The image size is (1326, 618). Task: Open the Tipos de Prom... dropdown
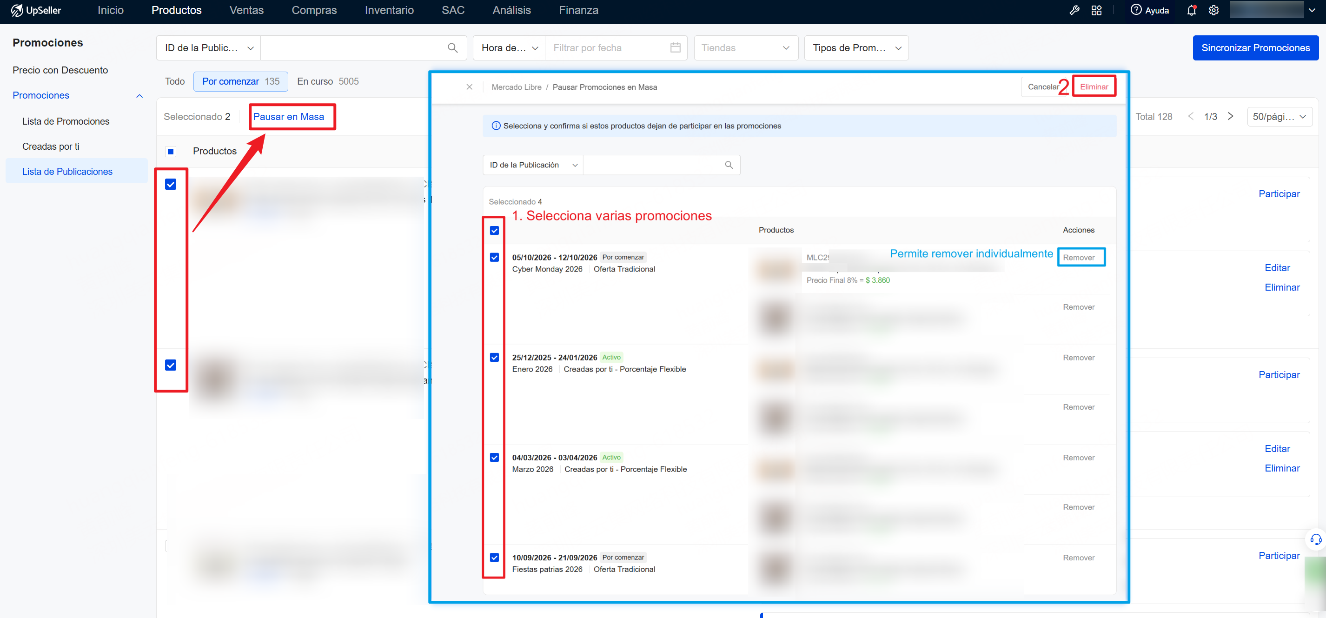[x=856, y=48]
